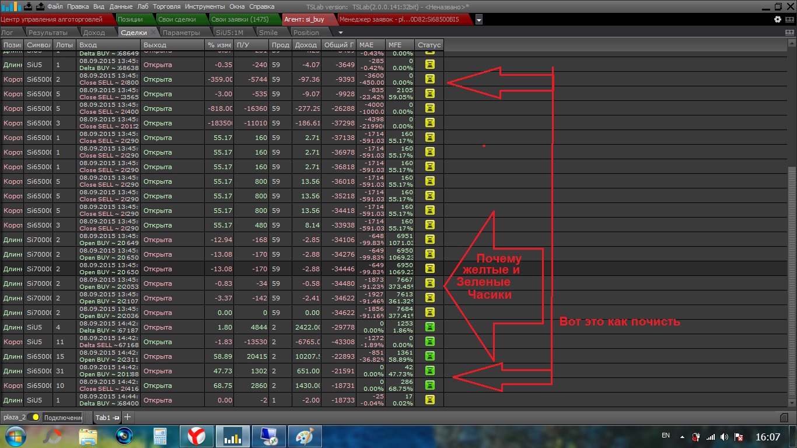
Task: Click the % change value 68.75
Action: click(x=223, y=386)
